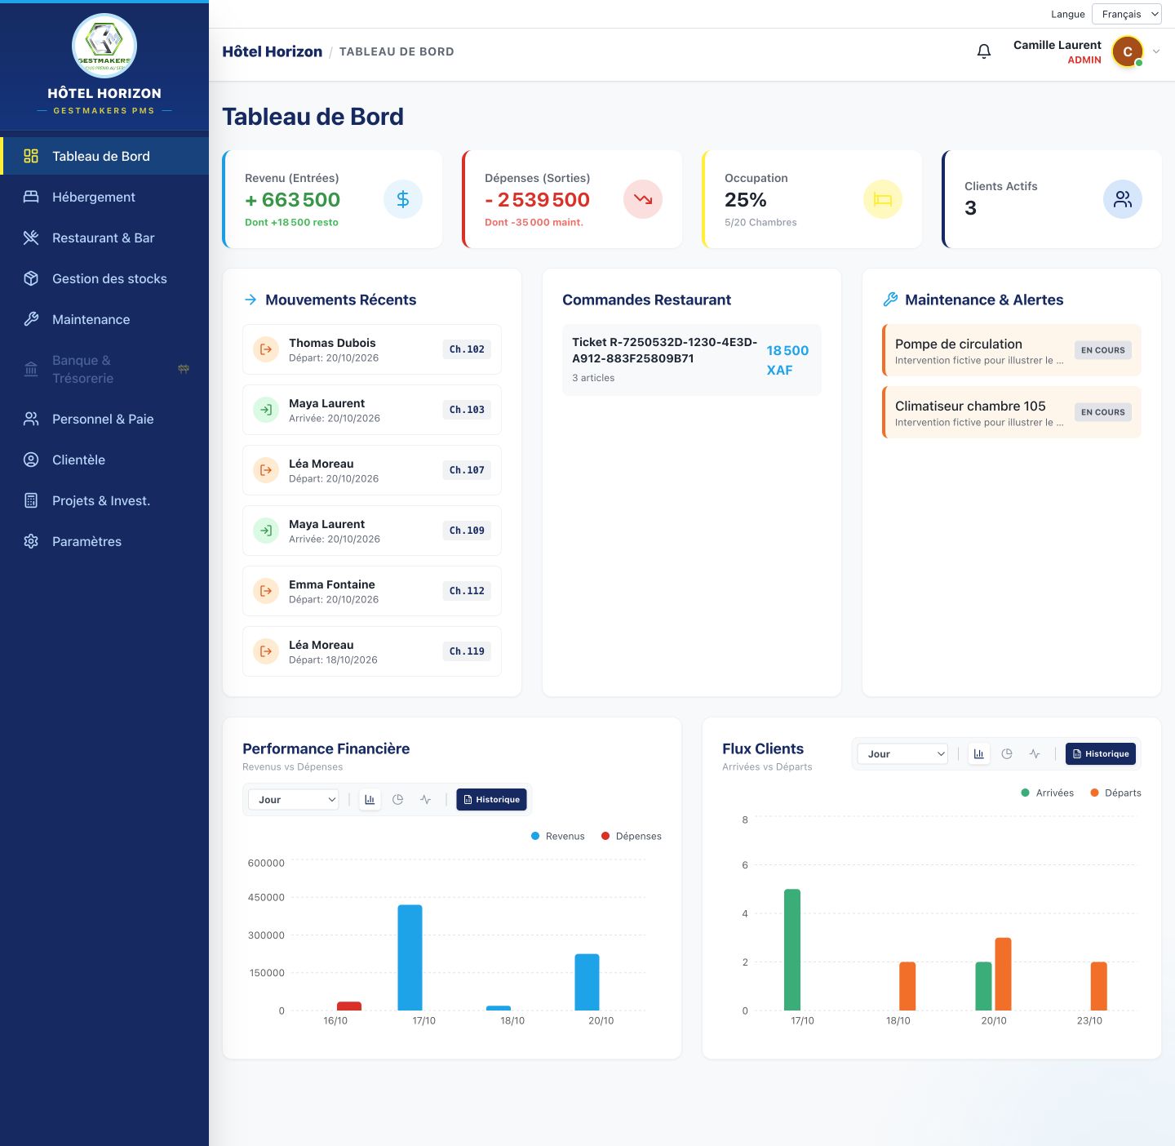Click the Ch.119 room tag
The height and width of the screenshot is (1146, 1175).
(x=467, y=651)
